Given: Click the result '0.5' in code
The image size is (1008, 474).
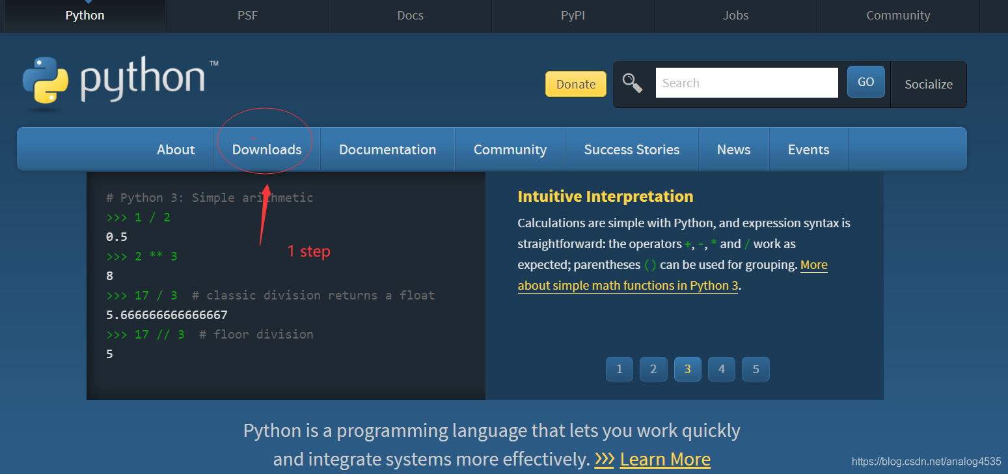Looking at the screenshot, I should (117, 237).
